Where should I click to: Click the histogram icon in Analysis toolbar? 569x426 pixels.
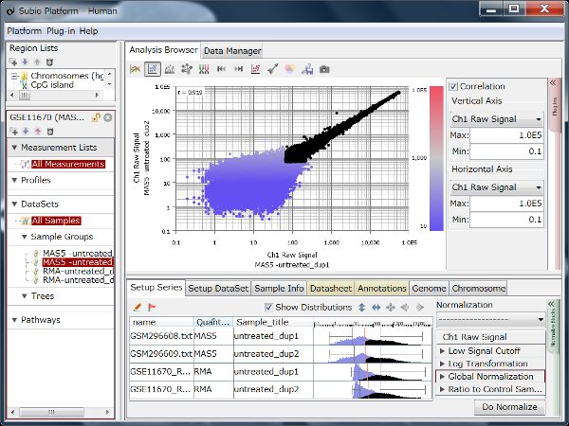tap(170, 69)
